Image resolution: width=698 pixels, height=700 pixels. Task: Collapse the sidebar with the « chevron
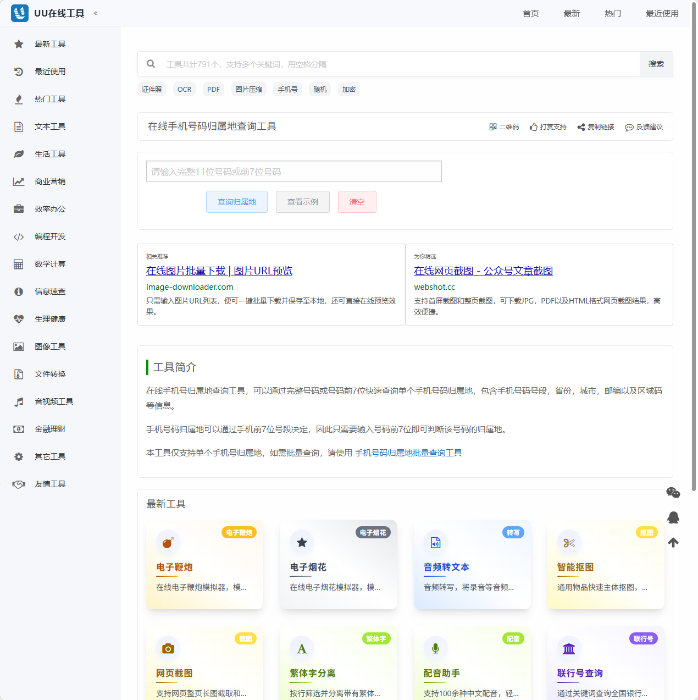[96, 13]
